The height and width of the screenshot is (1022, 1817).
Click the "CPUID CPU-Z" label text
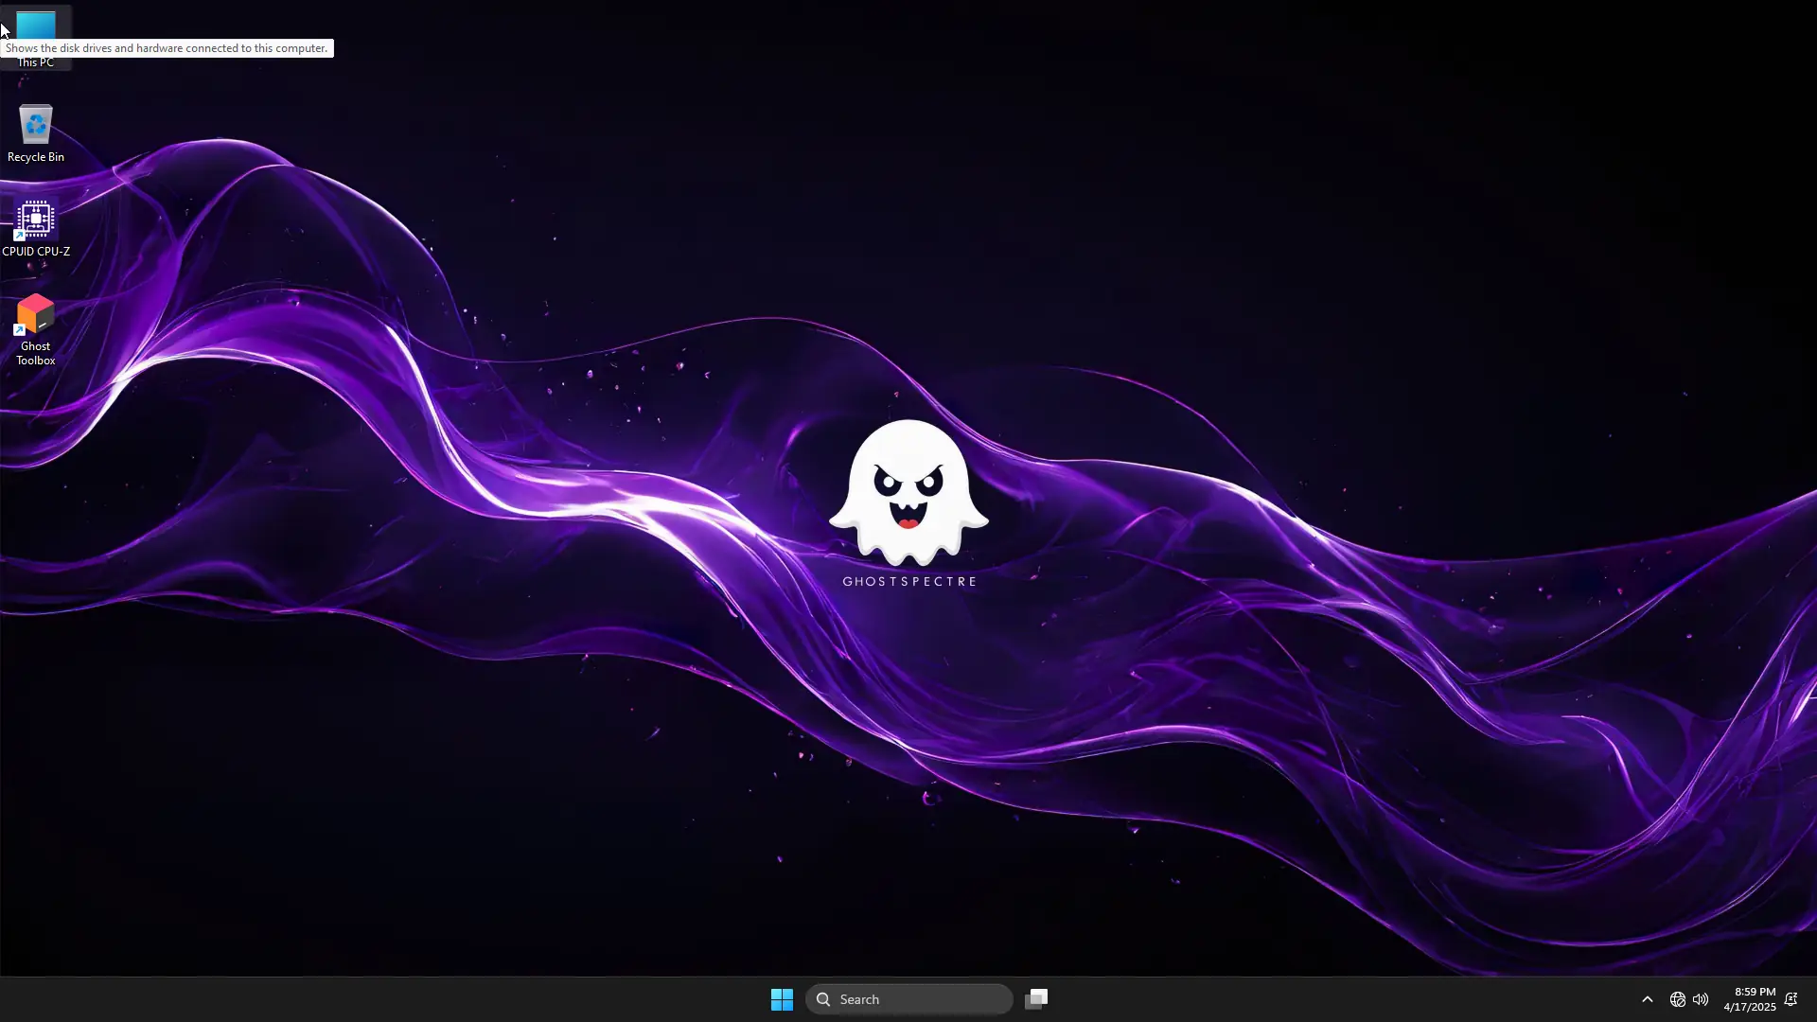click(36, 252)
